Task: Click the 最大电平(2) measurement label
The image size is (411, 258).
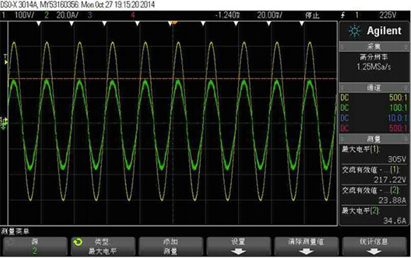Action: pyautogui.click(x=361, y=211)
